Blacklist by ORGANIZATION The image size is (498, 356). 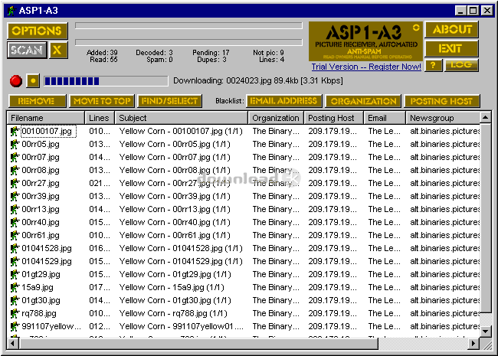[363, 101]
